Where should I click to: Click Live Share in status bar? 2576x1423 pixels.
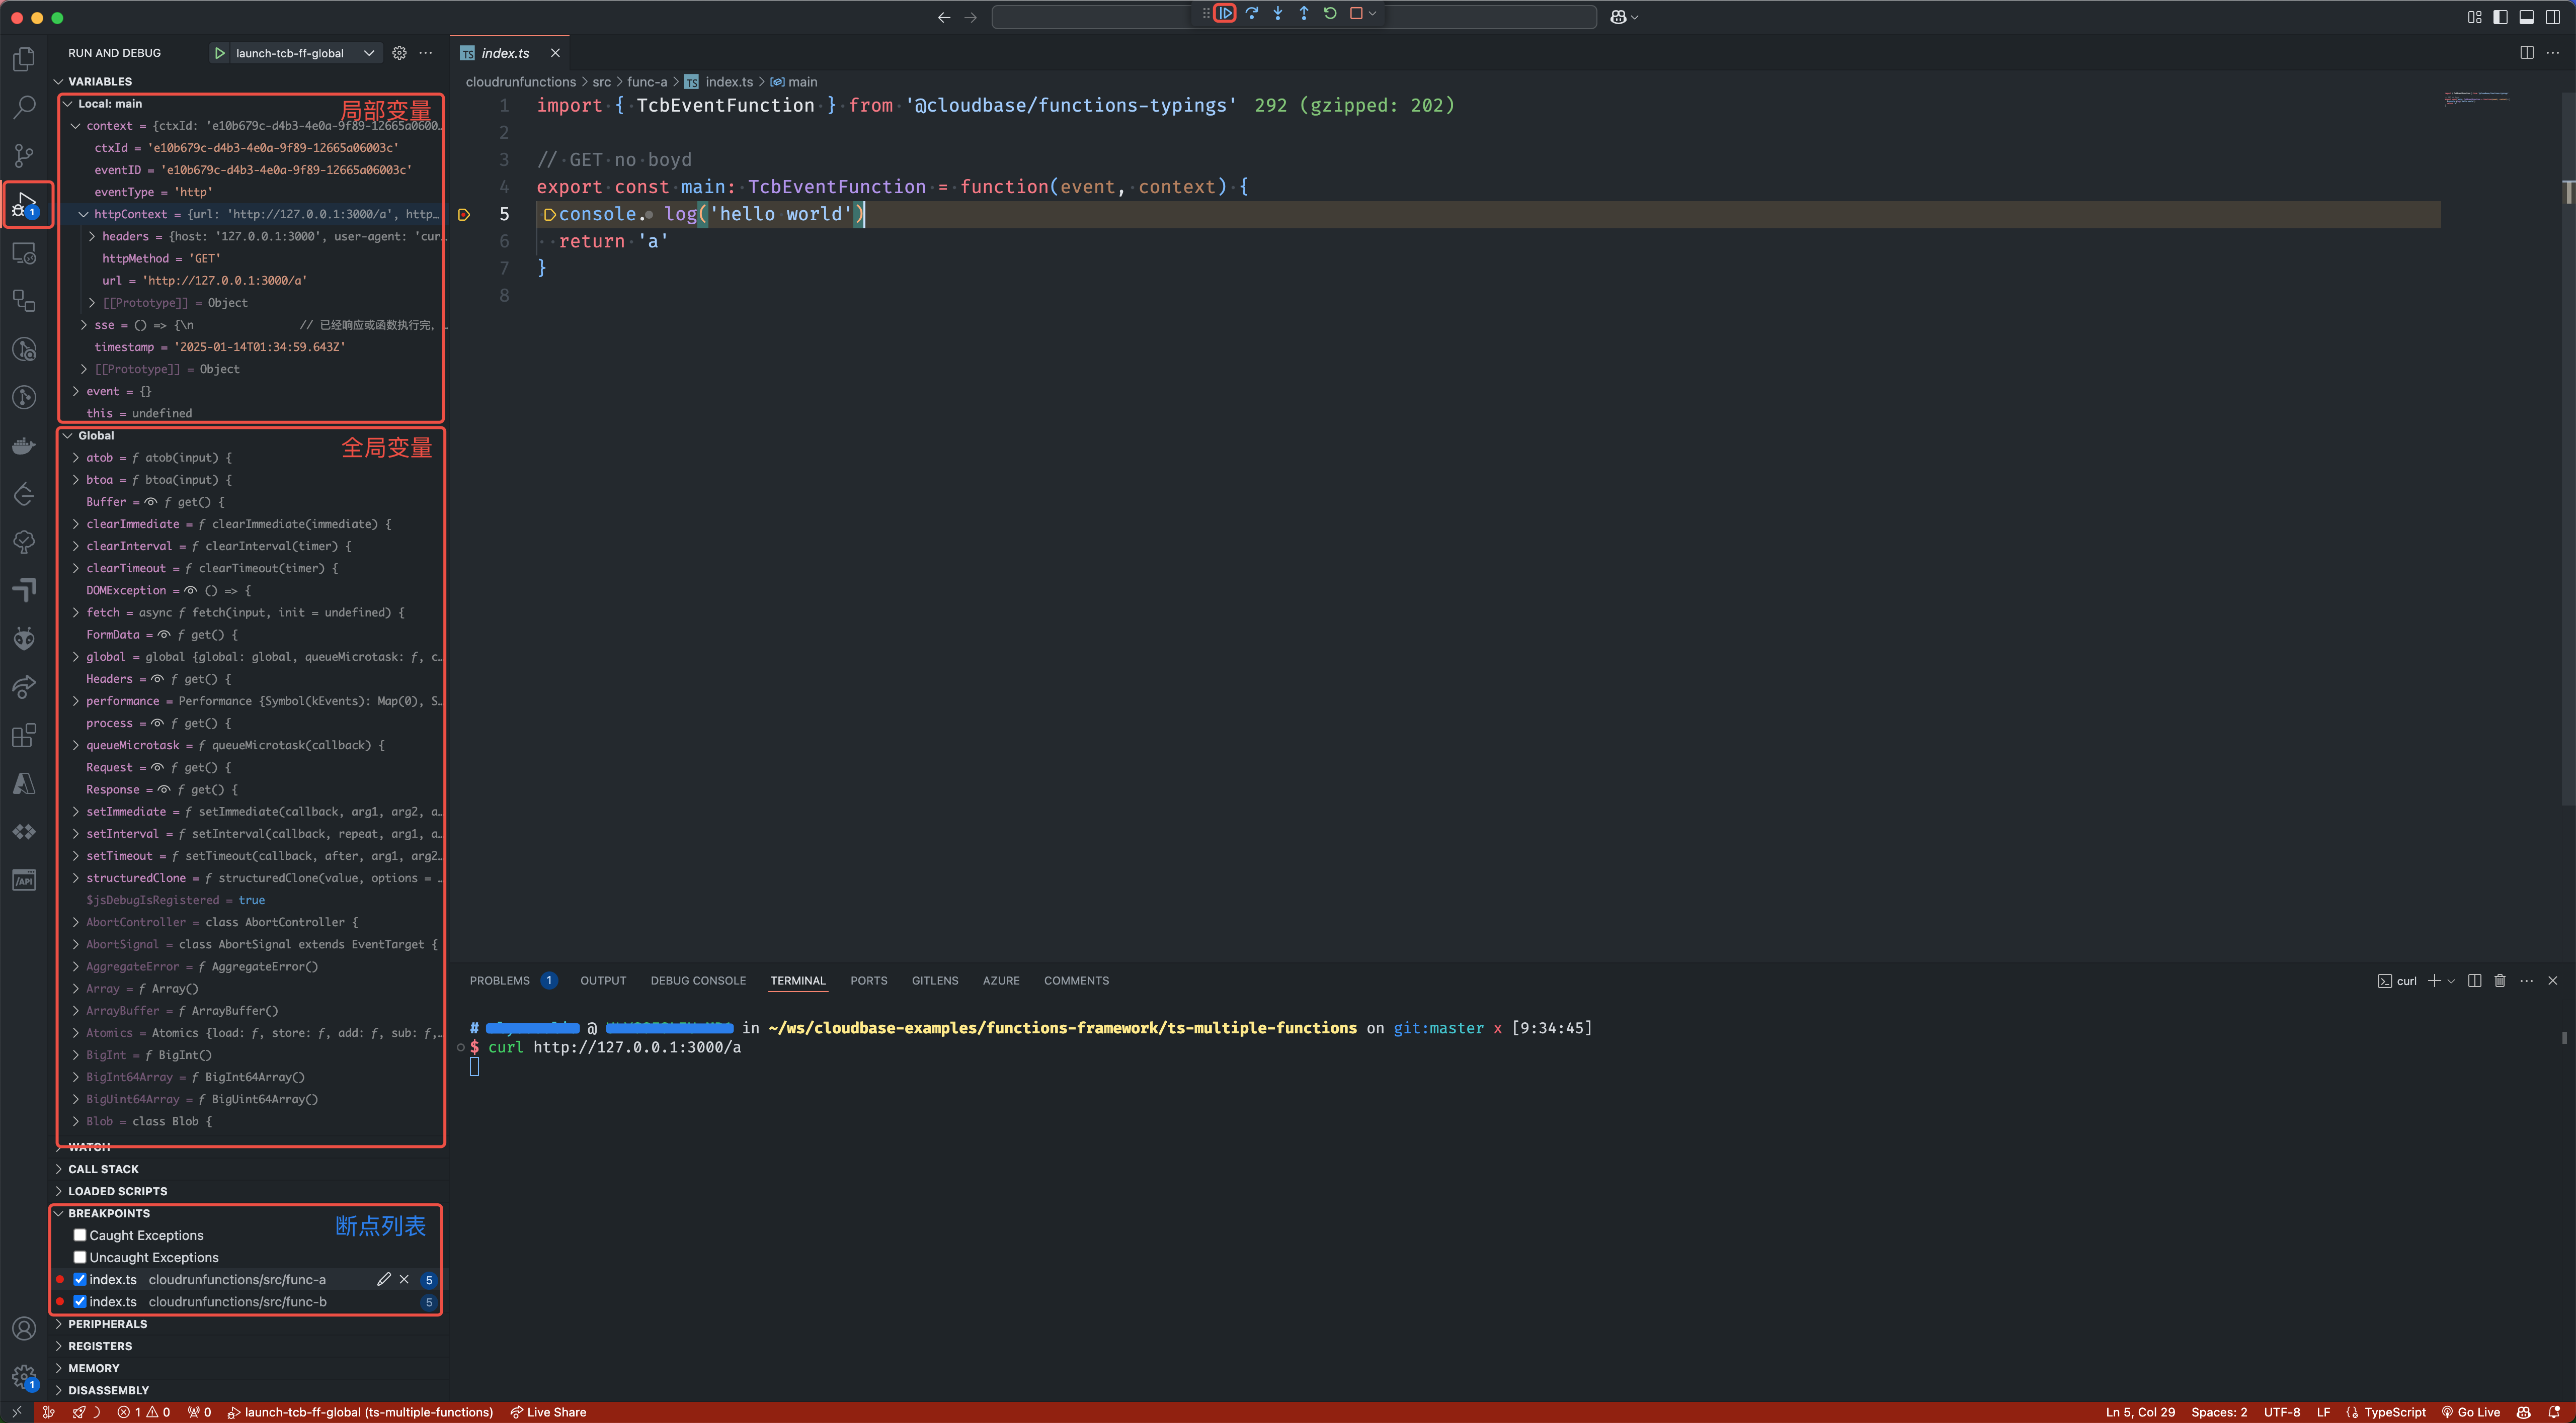[548, 1412]
